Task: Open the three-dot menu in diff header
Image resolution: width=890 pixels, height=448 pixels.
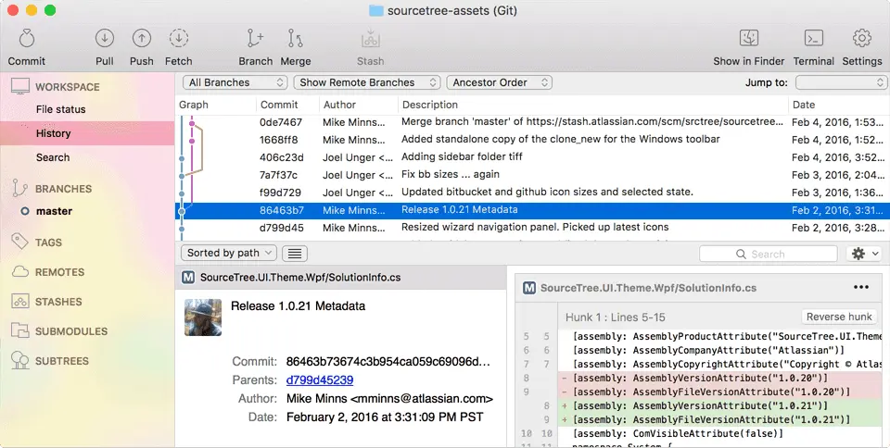Action: (x=861, y=287)
